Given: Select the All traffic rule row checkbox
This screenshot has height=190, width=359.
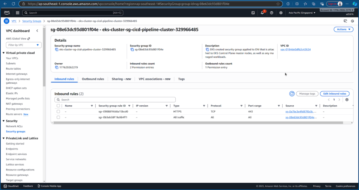Looking at the screenshot, I should click(x=58, y=117).
